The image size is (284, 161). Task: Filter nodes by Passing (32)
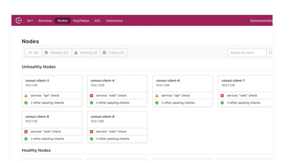57,52
